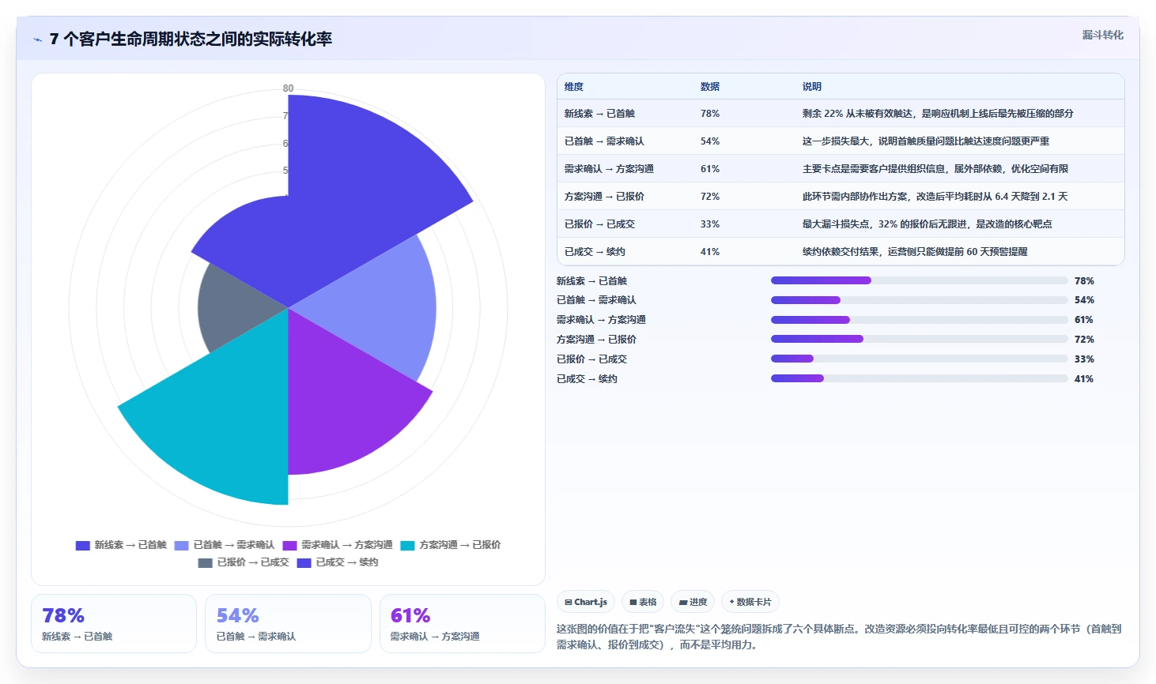1156x684 pixels.
Task: Click the 已报价 → 已成交 progress bar
Action: coord(920,359)
